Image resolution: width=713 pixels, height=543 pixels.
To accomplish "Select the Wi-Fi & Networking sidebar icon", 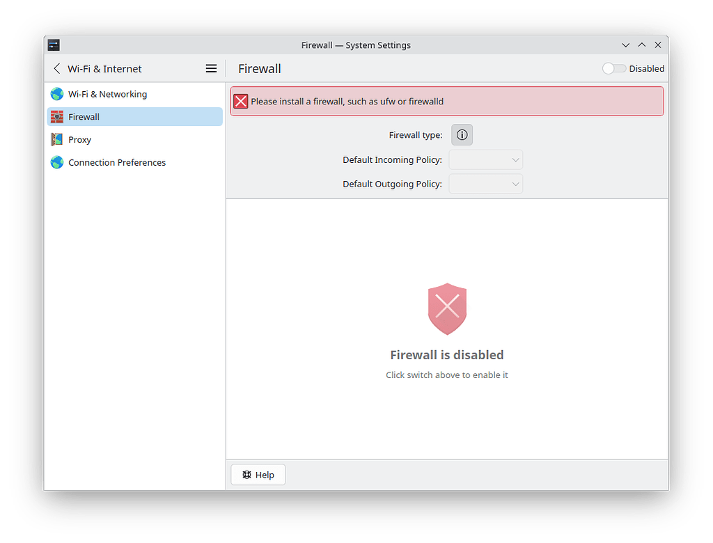I will click(x=56, y=94).
